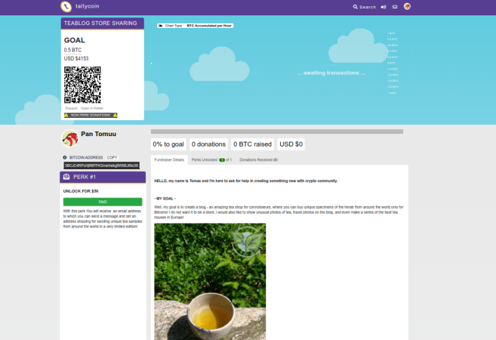The image size is (496, 340).
Task: Click the tallycoin logo icon
Action: coord(66,6)
